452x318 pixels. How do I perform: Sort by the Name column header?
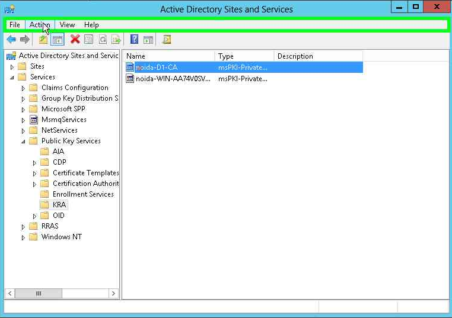point(168,56)
